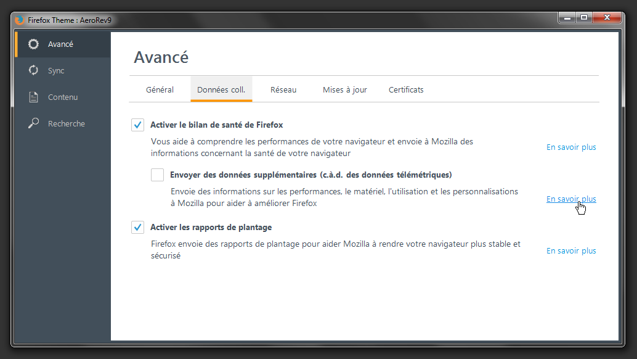Click the Recherche magnifier icon
637x359 pixels.
coord(33,123)
